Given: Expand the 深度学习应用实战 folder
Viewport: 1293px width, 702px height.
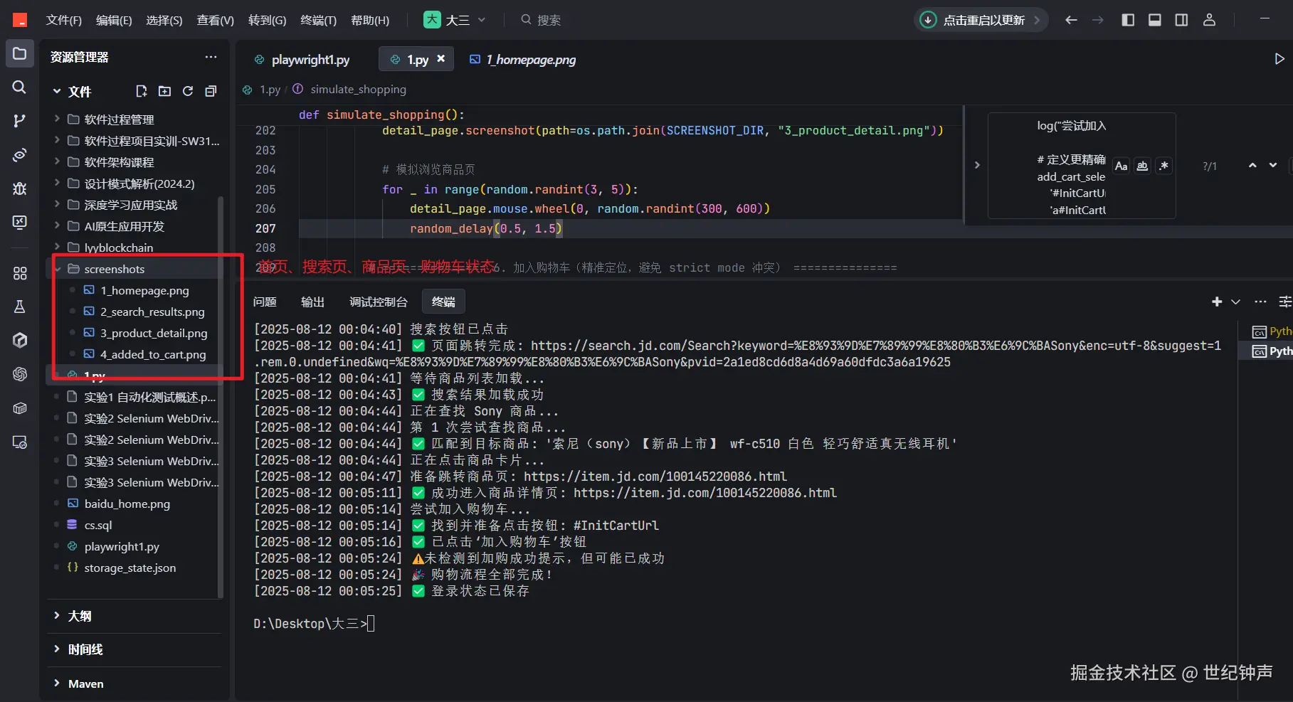Looking at the screenshot, I should (57, 205).
